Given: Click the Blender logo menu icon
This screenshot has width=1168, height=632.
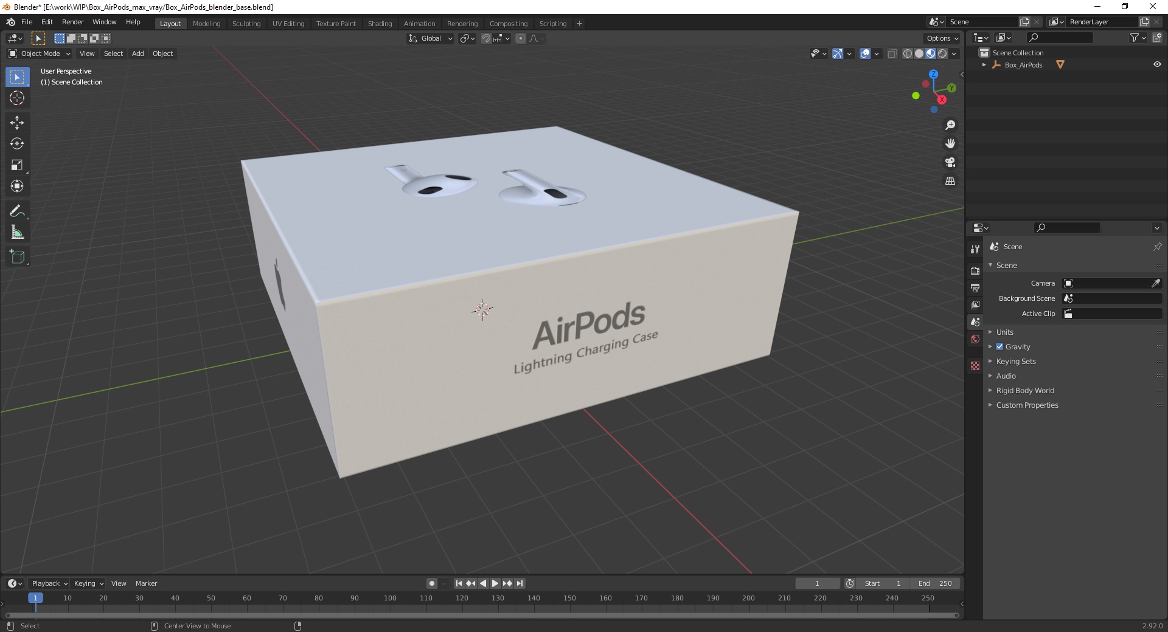Looking at the screenshot, I should [10, 22].
